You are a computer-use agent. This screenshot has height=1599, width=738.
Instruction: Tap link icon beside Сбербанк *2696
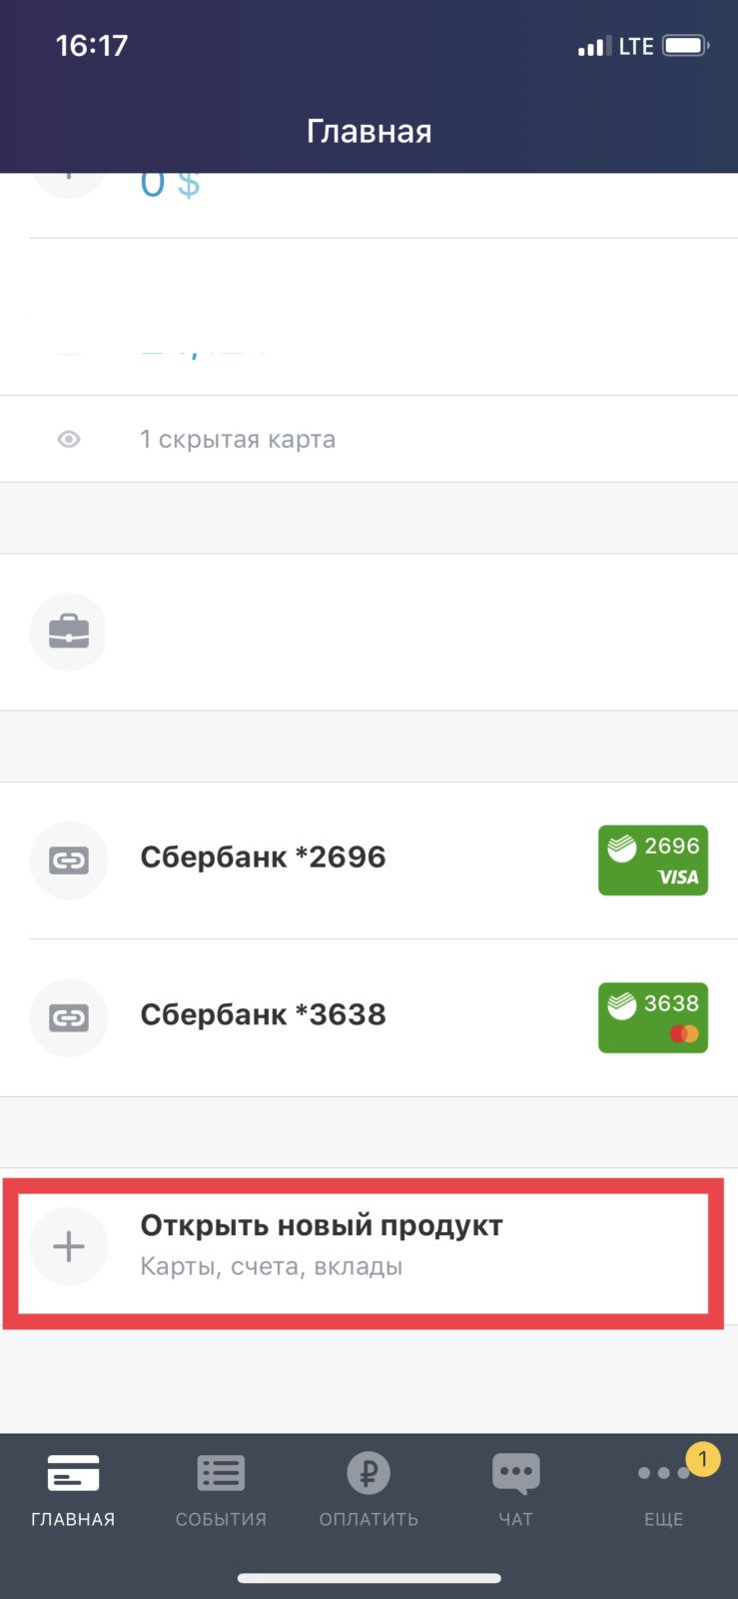[x=69, y=859]
